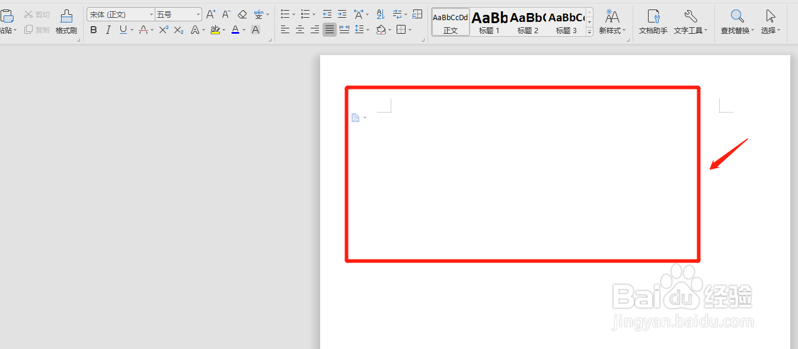798x349 pixels.
Task: Open the Select (选择) tool menu
Action: (771, 22)
